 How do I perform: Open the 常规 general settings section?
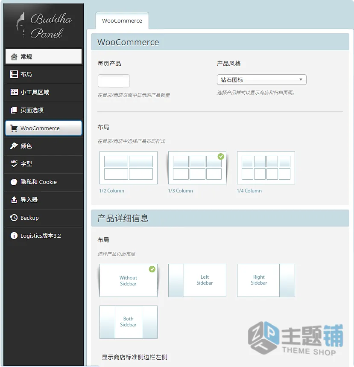click(44, 56)
